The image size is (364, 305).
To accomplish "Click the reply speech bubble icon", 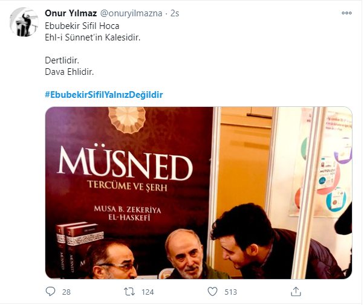I will (x=50, y=292).
